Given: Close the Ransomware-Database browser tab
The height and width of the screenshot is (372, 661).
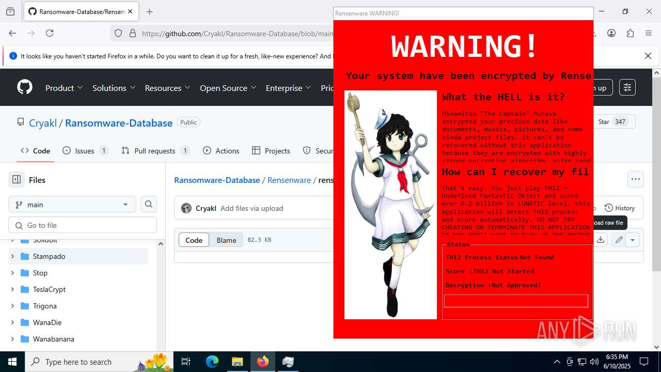Looking at the screenshot, I should [x=130, y=11].
